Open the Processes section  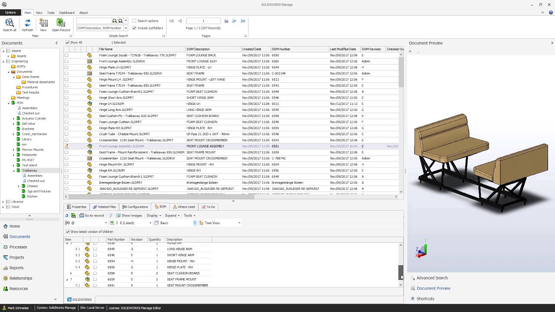[x=18, y=247]
